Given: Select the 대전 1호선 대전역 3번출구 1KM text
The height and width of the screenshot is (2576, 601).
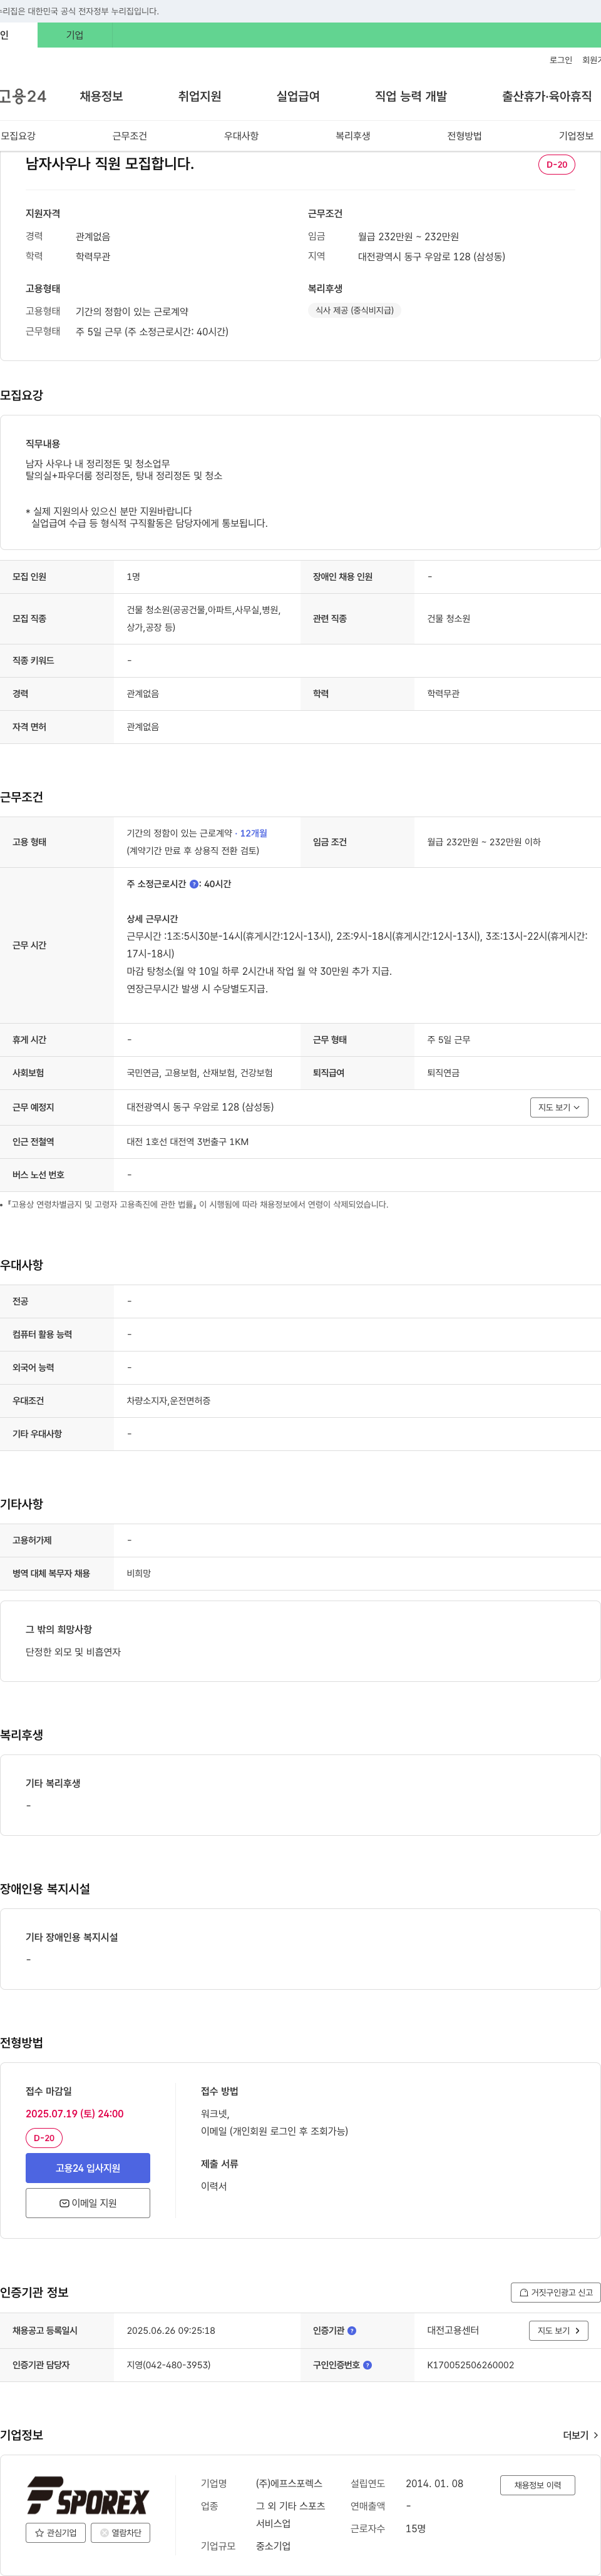Looking at the screenshot, I should point(187,1142).
